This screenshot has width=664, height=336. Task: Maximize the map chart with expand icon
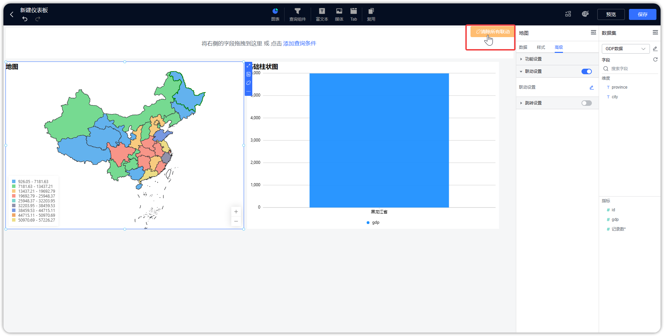click(248, 66)
